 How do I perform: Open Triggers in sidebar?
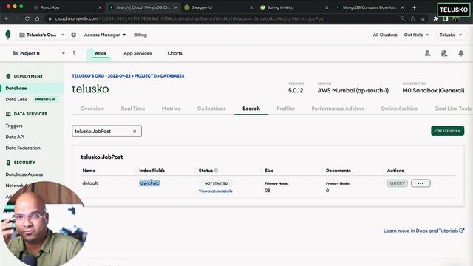[x=14, y=126]
